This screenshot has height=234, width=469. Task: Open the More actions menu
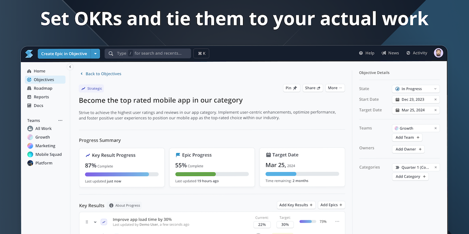pyautogui.click(x=335, y=88)
